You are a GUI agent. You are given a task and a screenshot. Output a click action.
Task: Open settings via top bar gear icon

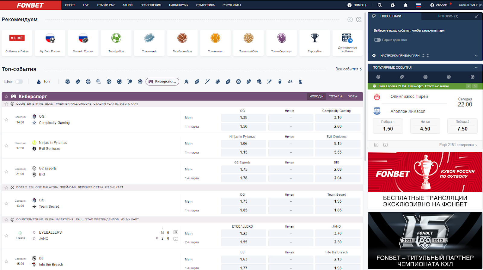tap(392, 5)
